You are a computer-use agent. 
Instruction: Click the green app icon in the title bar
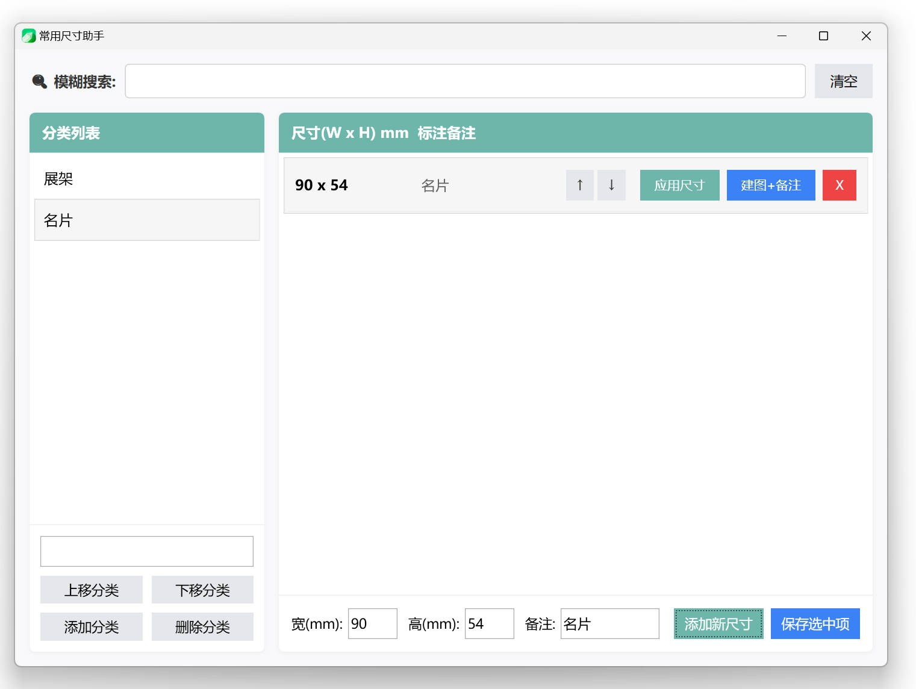click(x=28, y=36)
